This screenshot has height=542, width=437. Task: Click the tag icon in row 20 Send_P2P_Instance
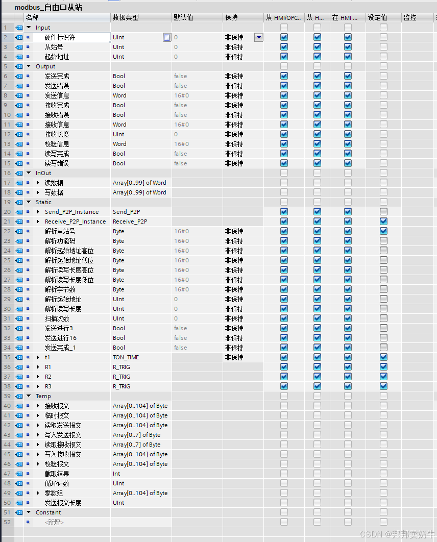tap(19, 212)
